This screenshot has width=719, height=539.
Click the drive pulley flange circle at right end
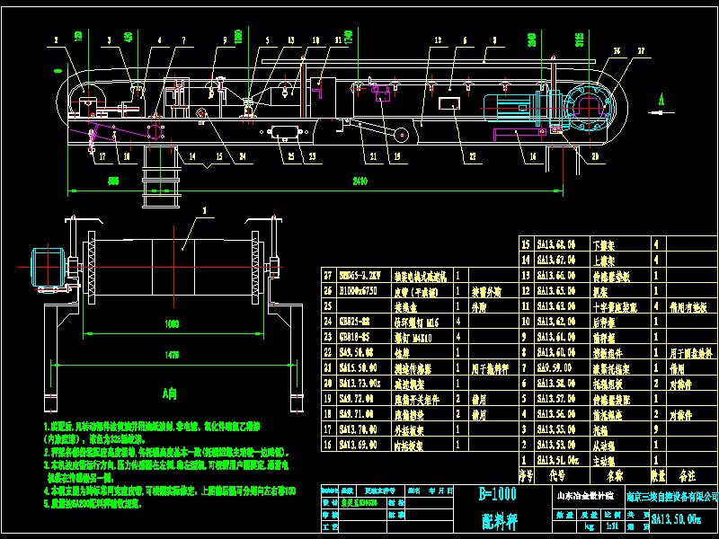[590, 105]
